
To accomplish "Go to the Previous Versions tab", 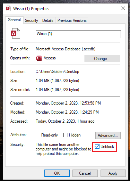I will click(x=72, y=20).
